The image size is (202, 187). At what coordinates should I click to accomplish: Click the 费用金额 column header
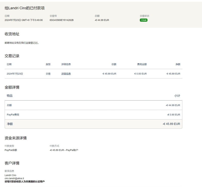click(142, 64)
